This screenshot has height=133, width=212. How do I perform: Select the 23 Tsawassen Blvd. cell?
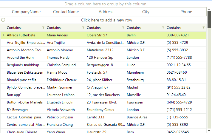(106, 102)
